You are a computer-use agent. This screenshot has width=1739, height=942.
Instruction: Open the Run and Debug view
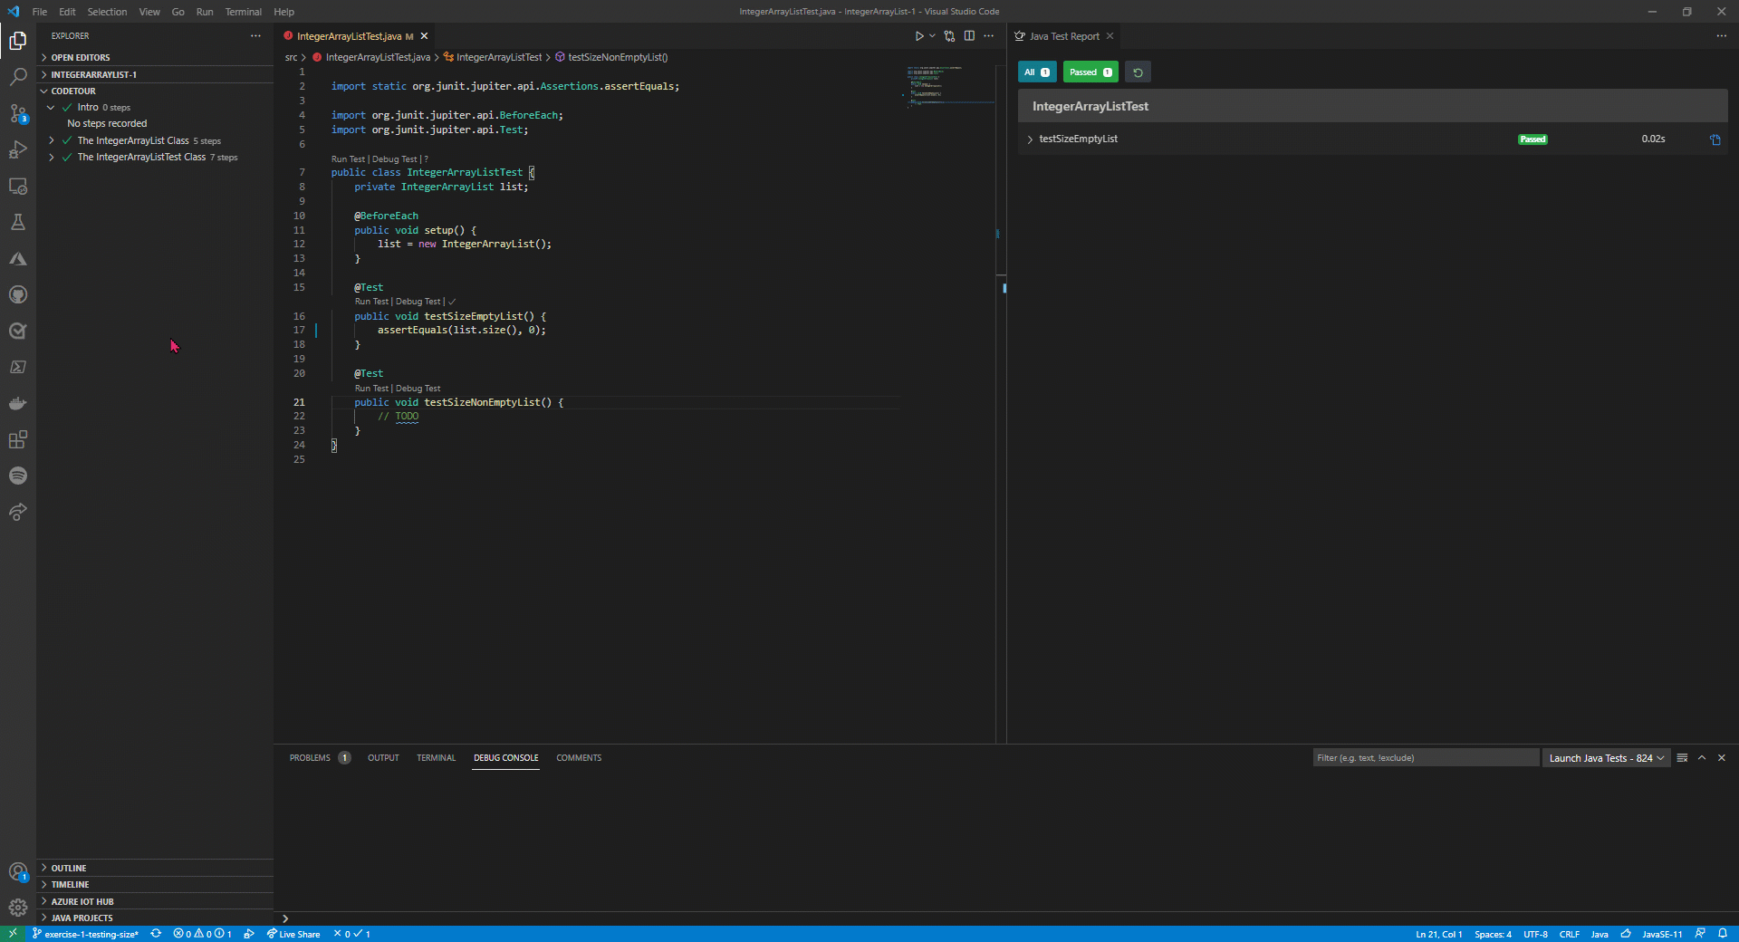[18, 150]
